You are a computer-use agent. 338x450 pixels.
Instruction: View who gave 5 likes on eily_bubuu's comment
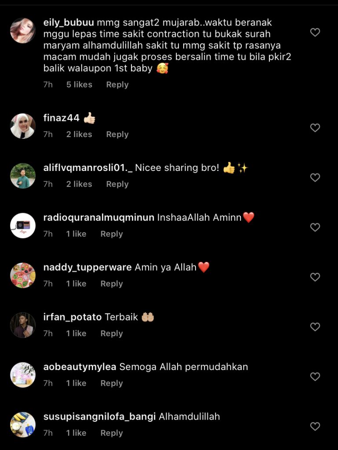click(x=79, y=85)
